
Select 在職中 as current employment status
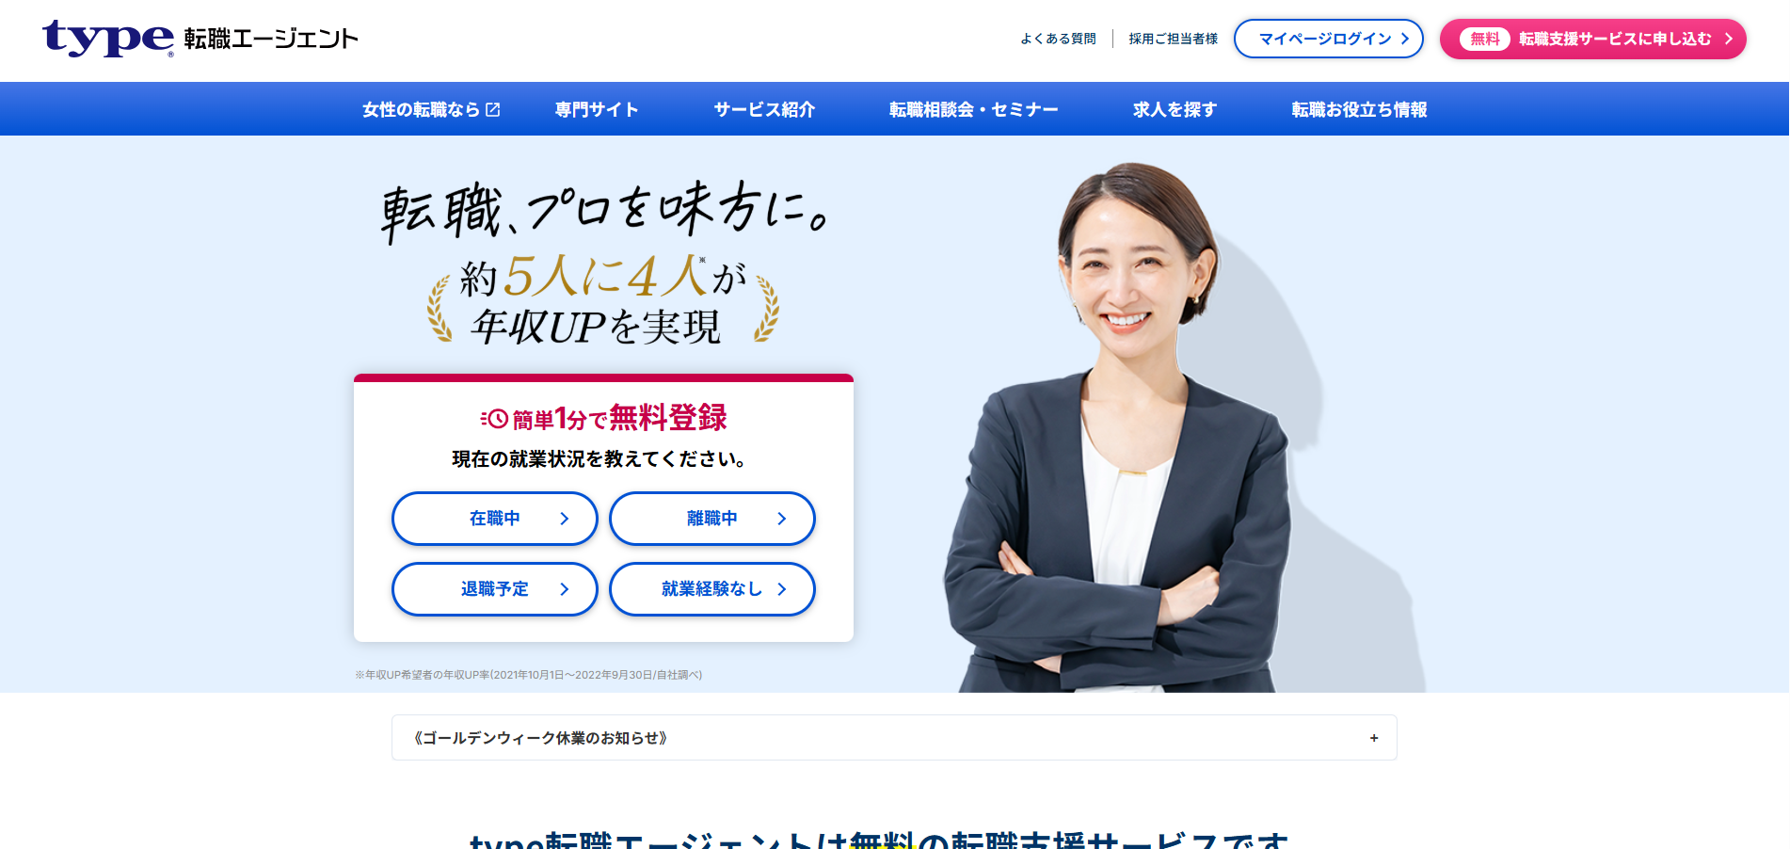pyautogui.click(x=495, y=519)
